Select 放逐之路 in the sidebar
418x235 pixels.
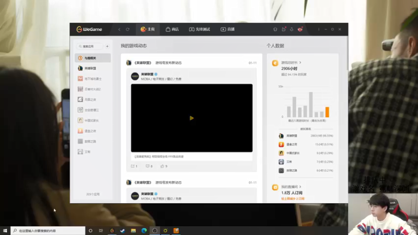coord(93,141)
